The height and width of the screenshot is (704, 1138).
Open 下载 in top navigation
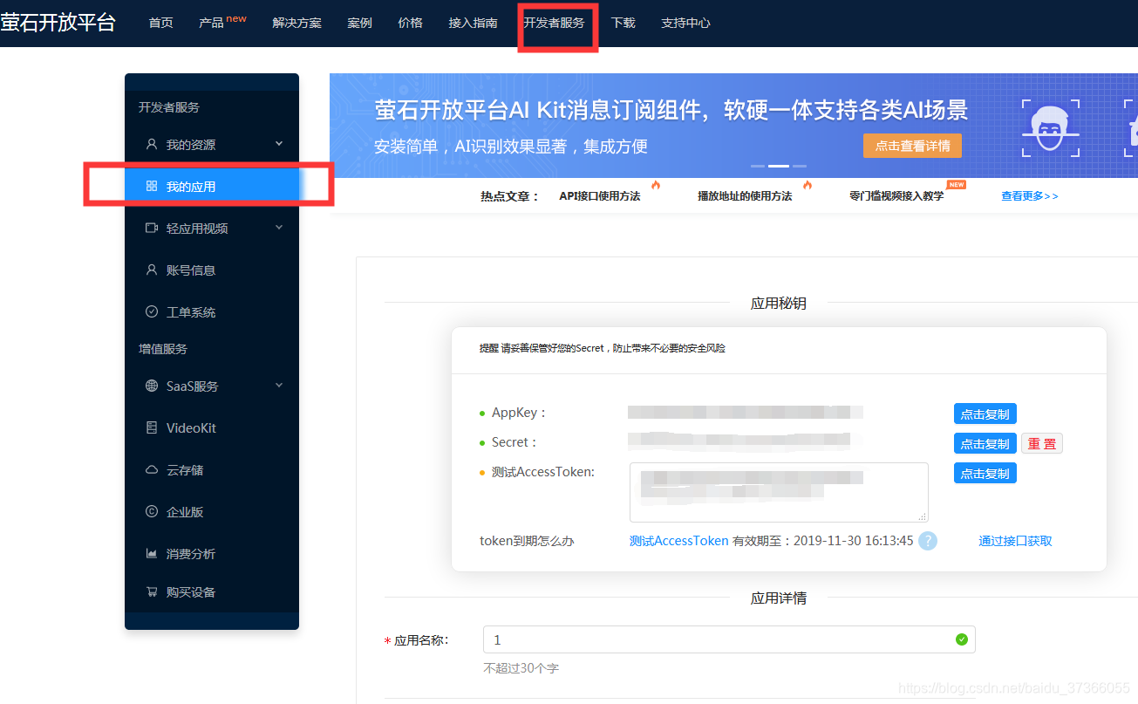[624, 23]
